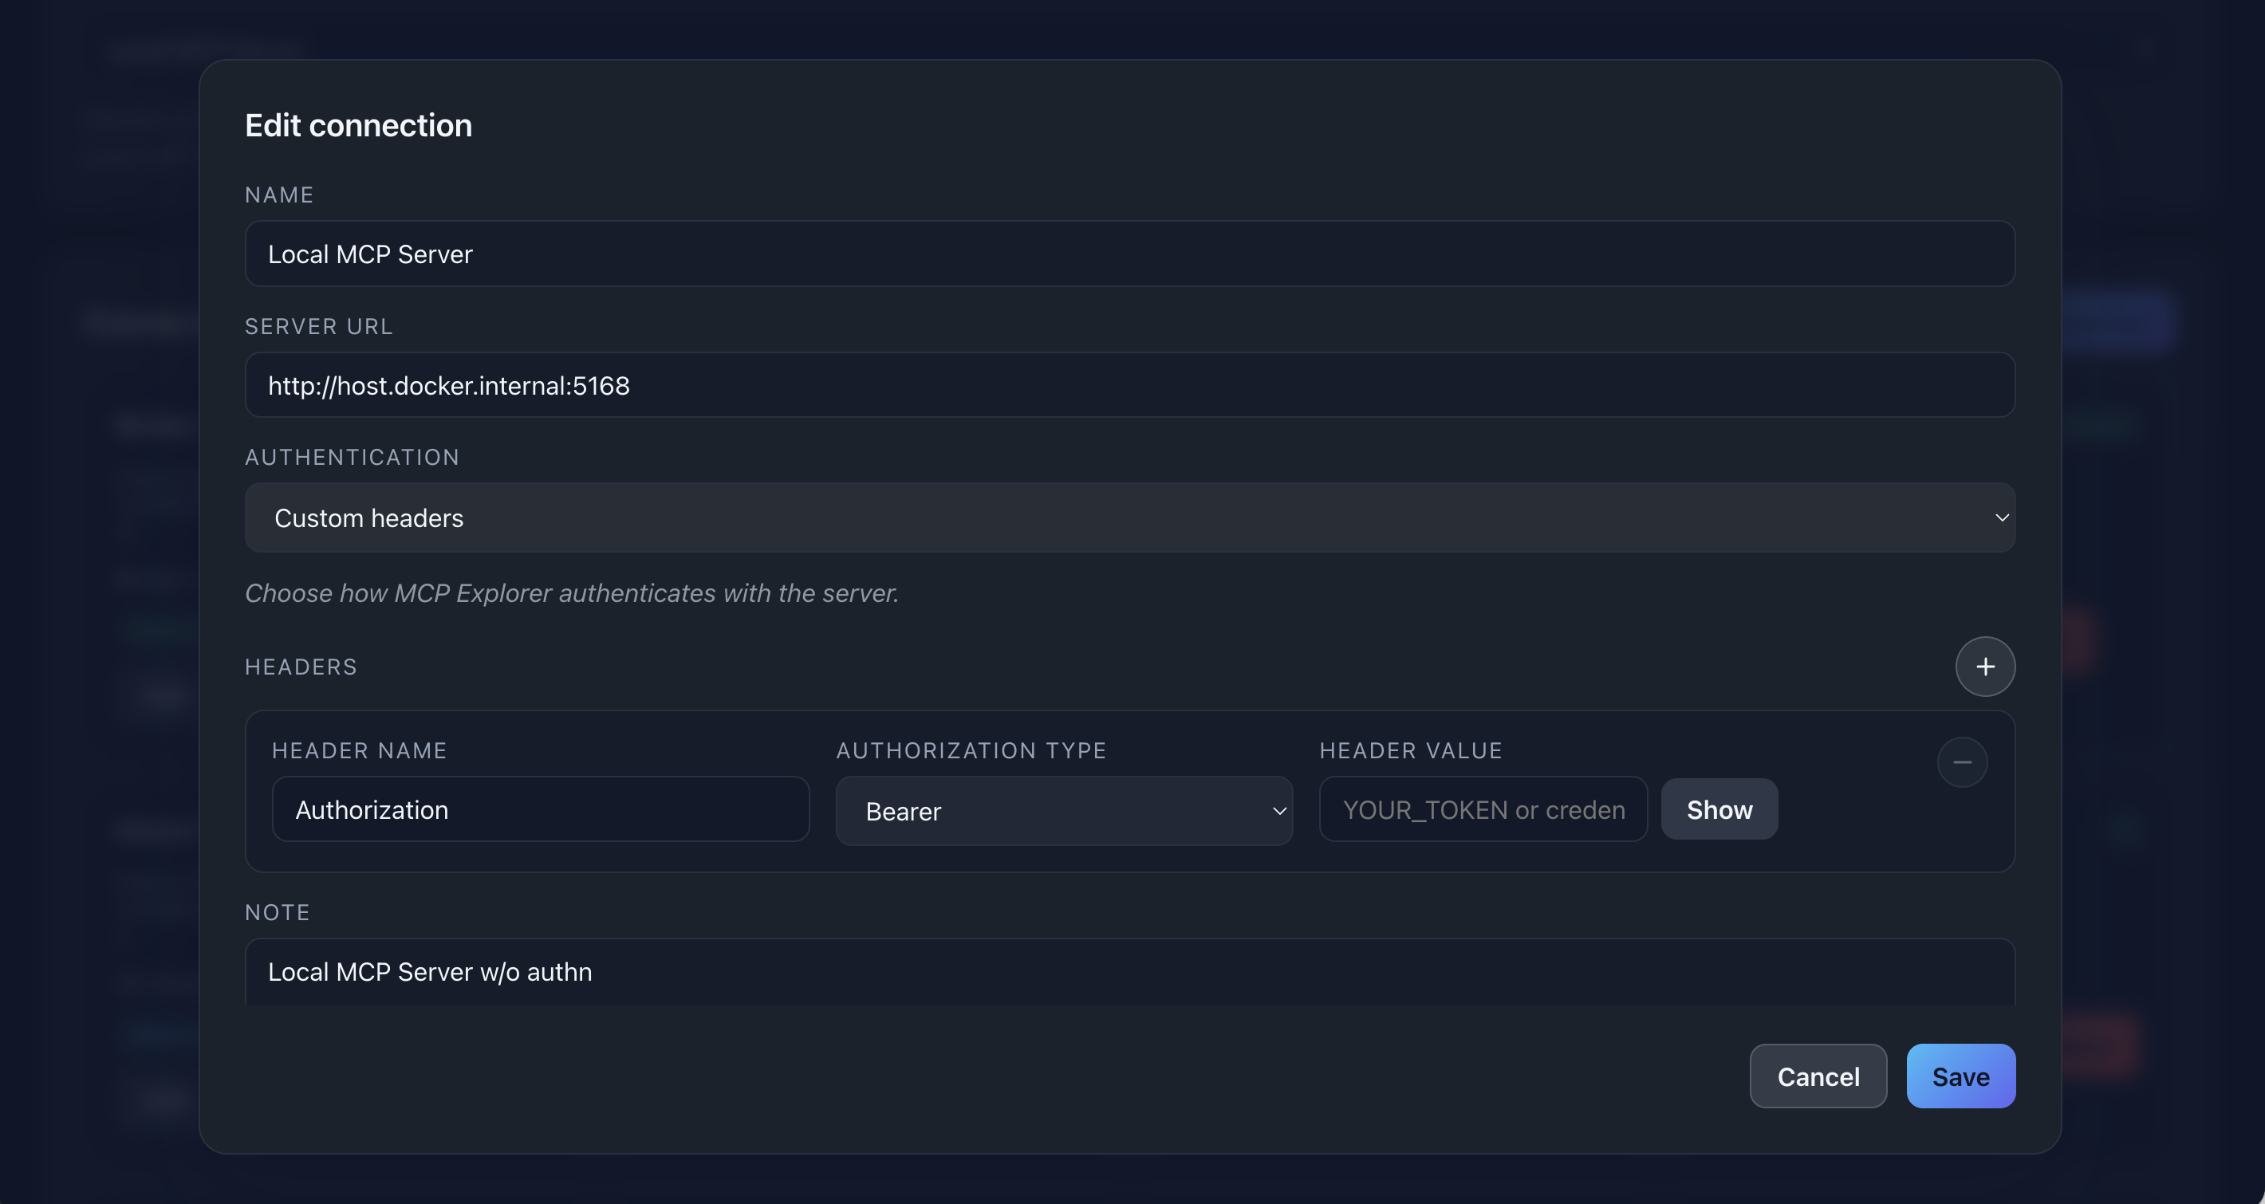Click the YOUR_TOKEN header value field

pyautogui.click(x=1483, y=809)
